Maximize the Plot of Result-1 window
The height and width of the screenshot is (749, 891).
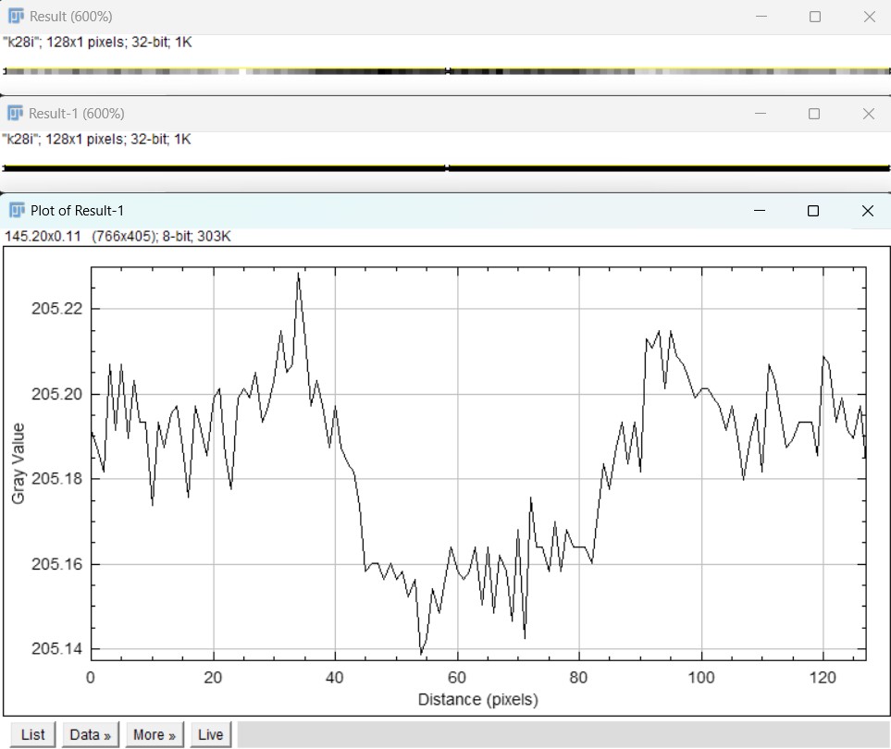[x=813, y=211]
